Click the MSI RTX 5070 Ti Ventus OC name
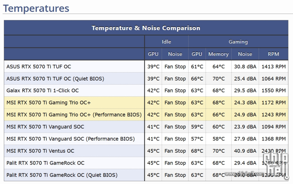This screenshot has height=184, width=293. [x=40, y=151]
